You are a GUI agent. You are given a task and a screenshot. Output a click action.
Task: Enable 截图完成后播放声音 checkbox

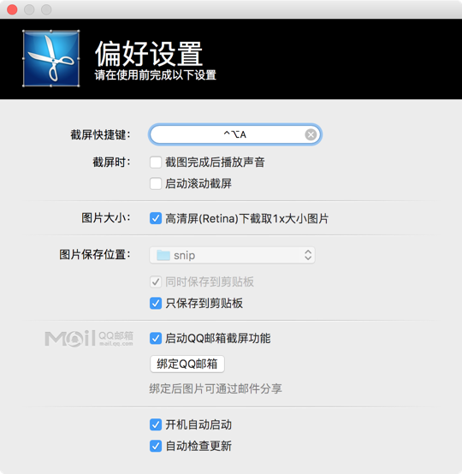[156, 163]
